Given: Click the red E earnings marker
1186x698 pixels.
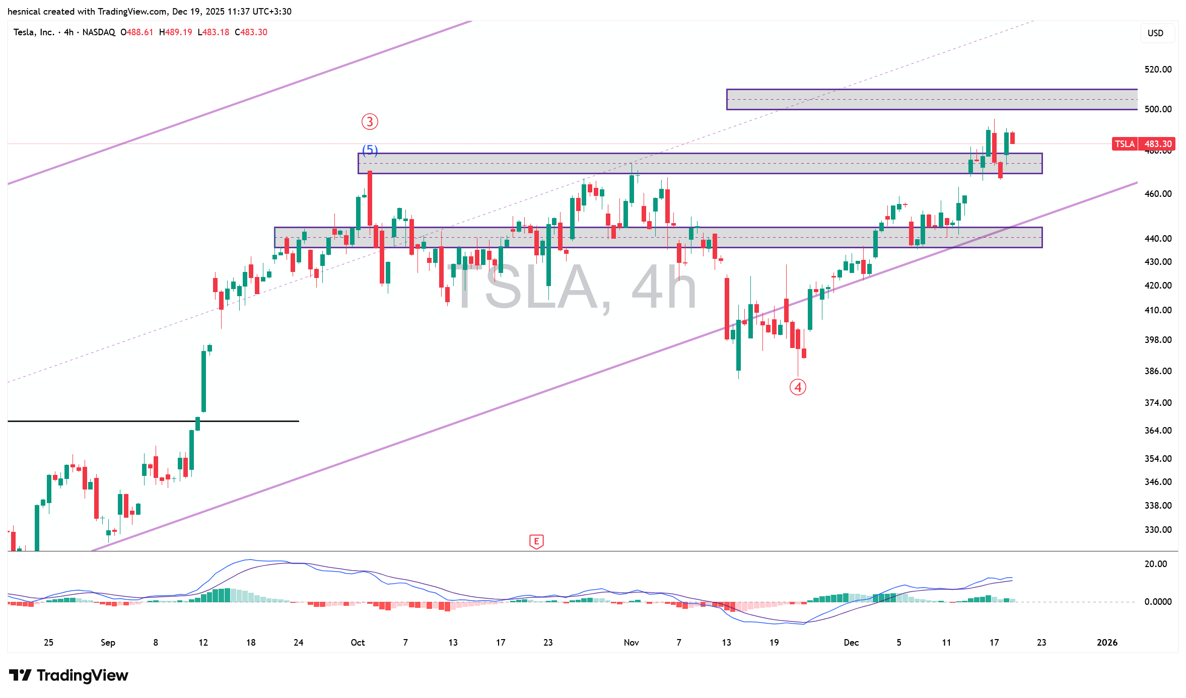Looking at the screenshot, I should 537,541.
